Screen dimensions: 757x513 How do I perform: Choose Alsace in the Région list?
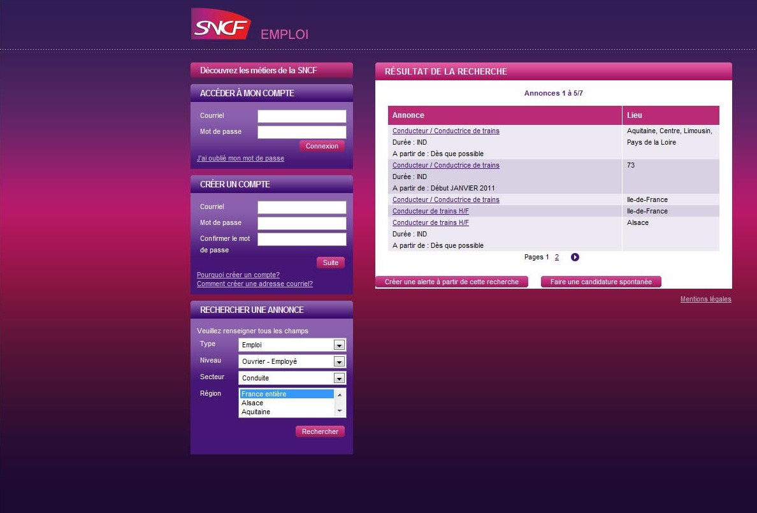click(287, 403)
